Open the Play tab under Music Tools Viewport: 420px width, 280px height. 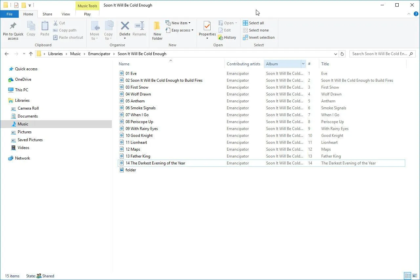click(87, 14)
